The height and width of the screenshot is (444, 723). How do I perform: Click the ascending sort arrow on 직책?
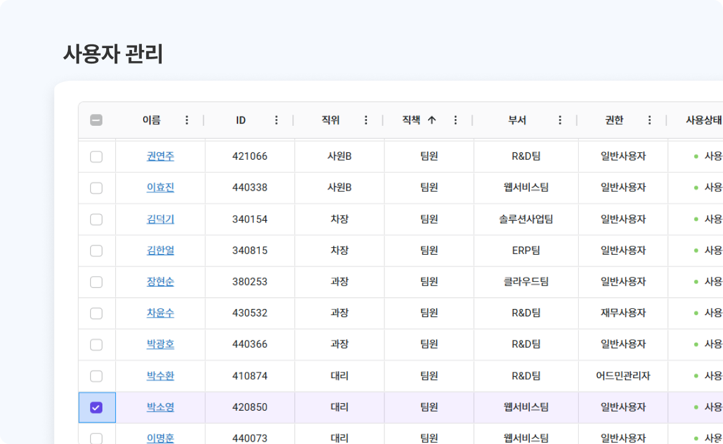pyautogui.click(x=432, y=120)
